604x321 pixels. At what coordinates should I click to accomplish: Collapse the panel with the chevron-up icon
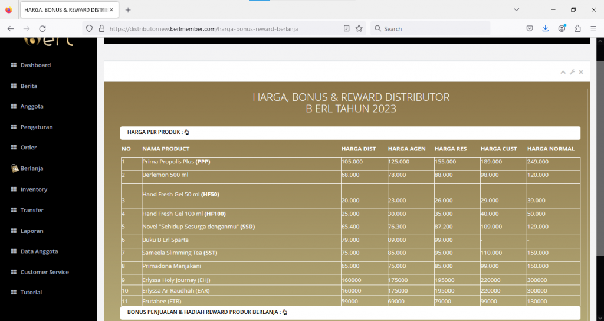[x=563, y=72]
